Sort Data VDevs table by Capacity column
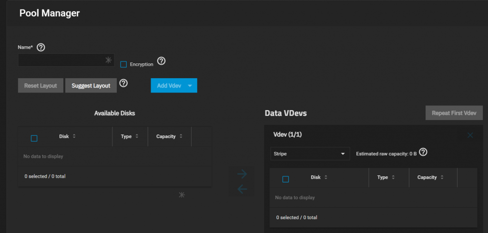Screen dimensions: 488x233 [430, 177]
